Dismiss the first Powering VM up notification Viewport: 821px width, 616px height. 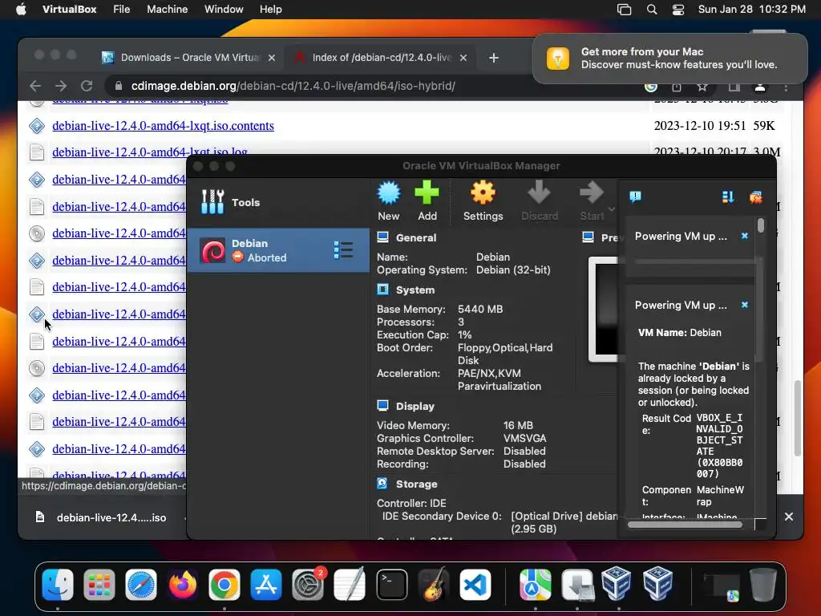coord(745,237)
